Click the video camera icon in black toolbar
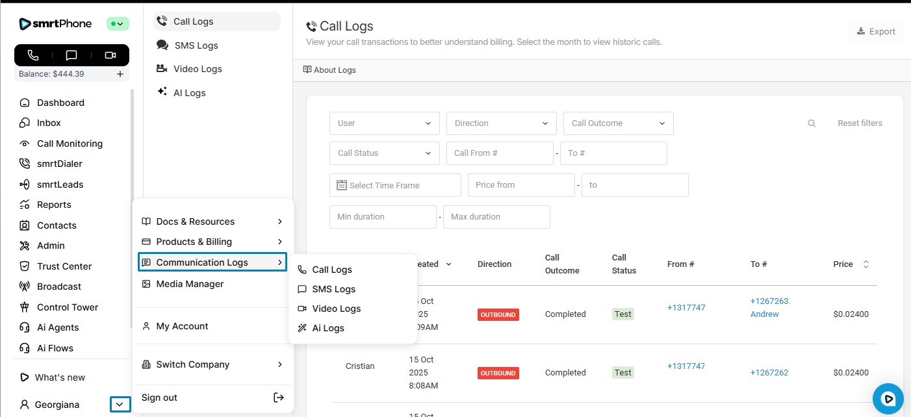Viewport: 911px width, 417px height. 110,55
